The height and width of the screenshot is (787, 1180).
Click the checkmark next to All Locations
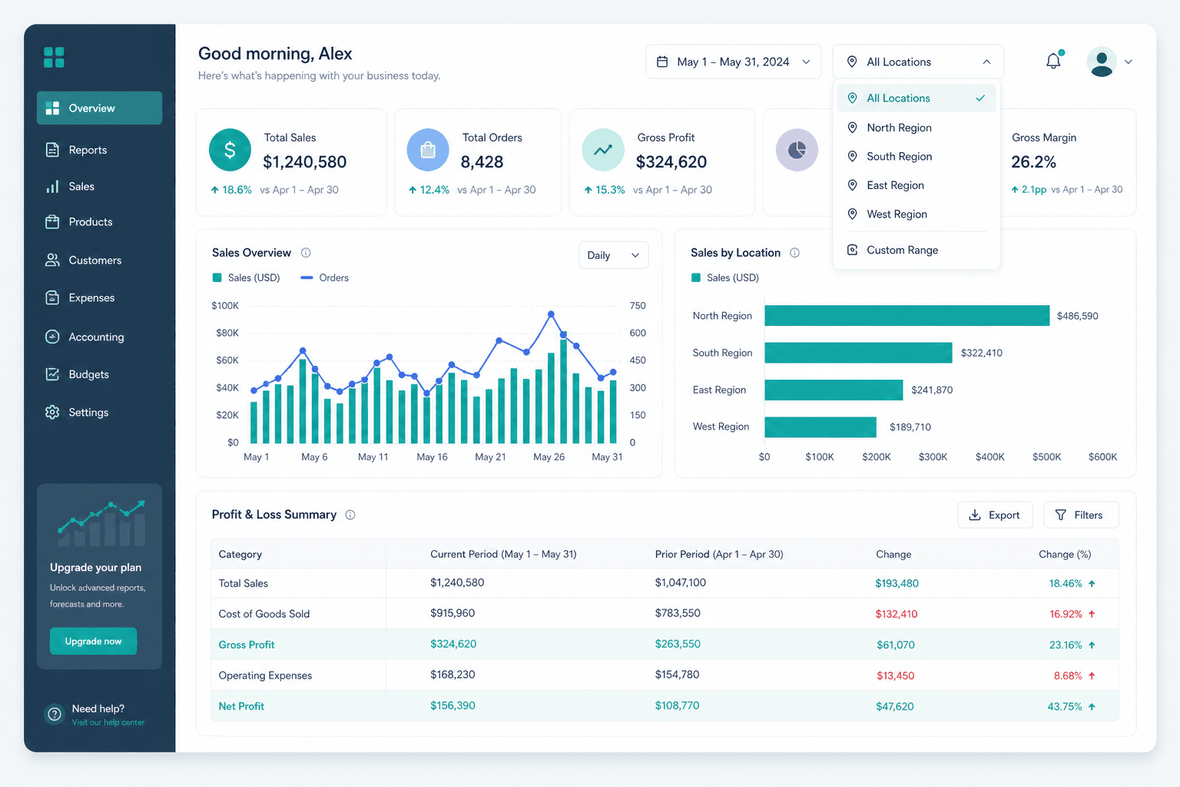point(980,98)
